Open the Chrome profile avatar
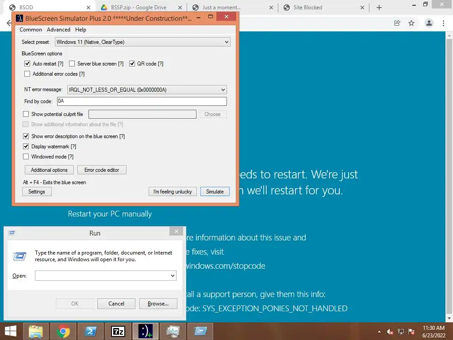Viewport: 453px width, 340px height. pyautogui.click(x=429, y=23)
